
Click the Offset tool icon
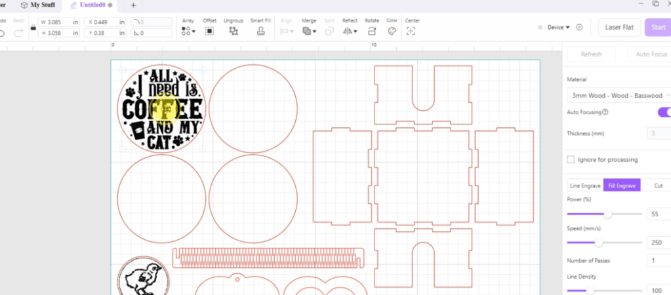tap(210, 31)
